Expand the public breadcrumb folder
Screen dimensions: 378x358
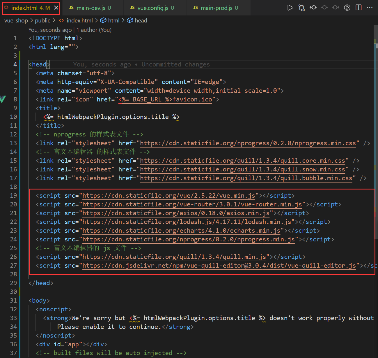click(x=42, y=20)
